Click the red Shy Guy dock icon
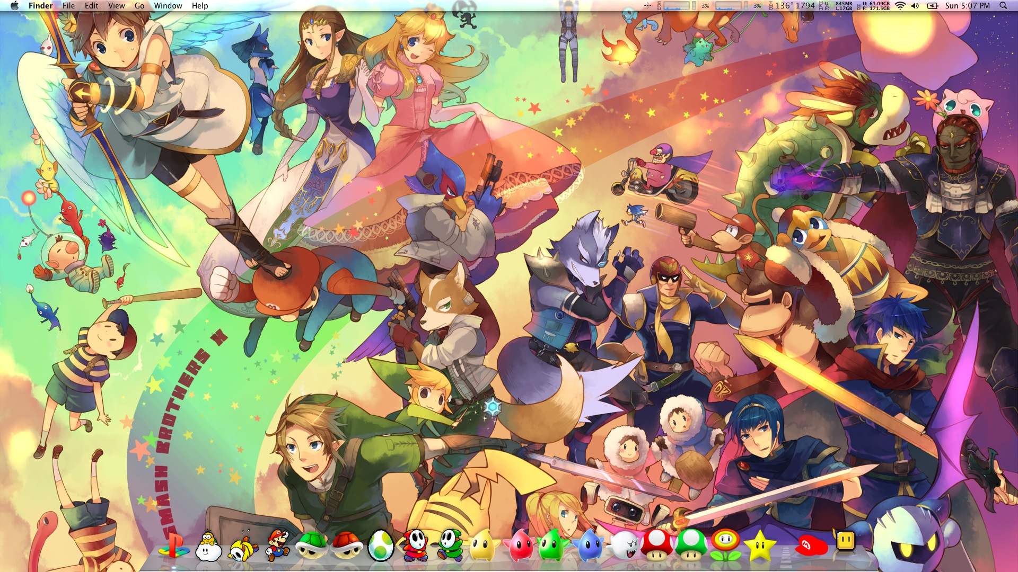 click(x=415, y=546)
